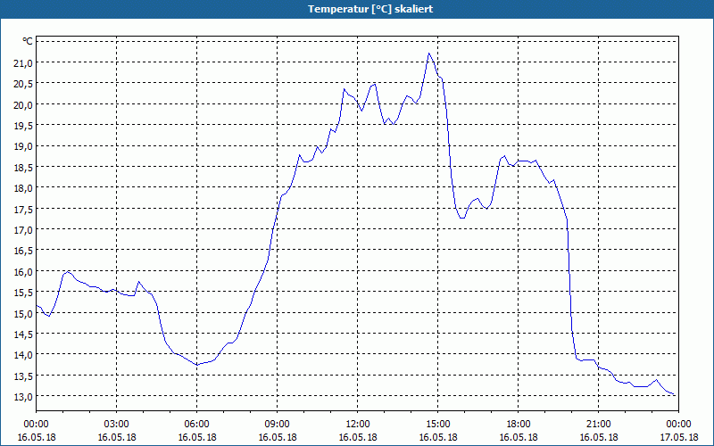Click the 19,0 y-axis label
Viewport: 714px width, 446px height.
23,146
